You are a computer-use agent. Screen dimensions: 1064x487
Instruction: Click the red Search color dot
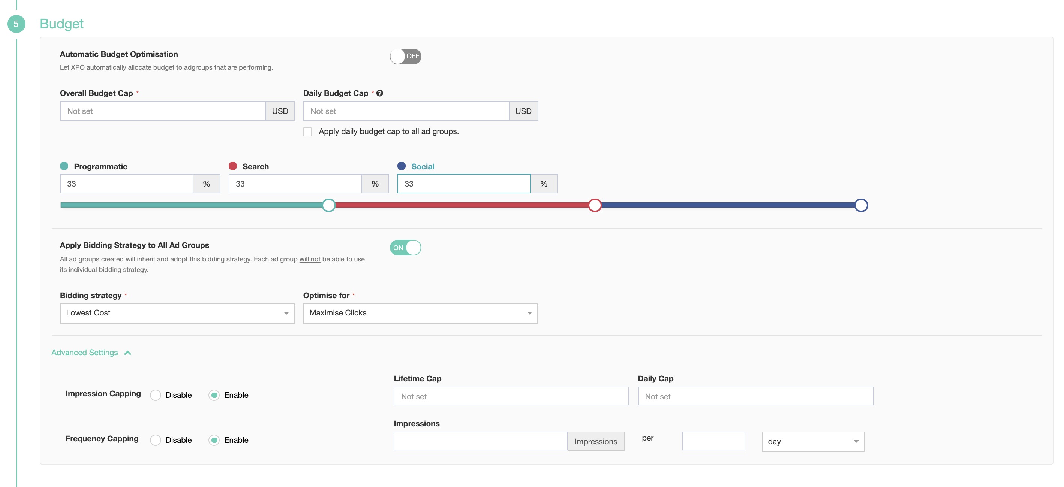click(232, 166)
